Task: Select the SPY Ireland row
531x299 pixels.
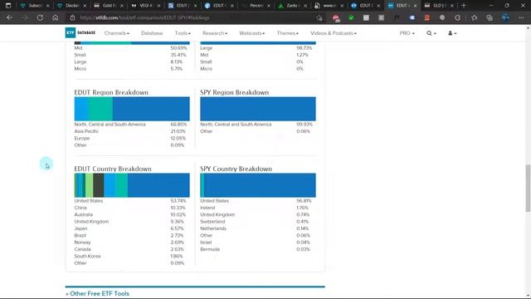Action: click(x=255, y=208)
